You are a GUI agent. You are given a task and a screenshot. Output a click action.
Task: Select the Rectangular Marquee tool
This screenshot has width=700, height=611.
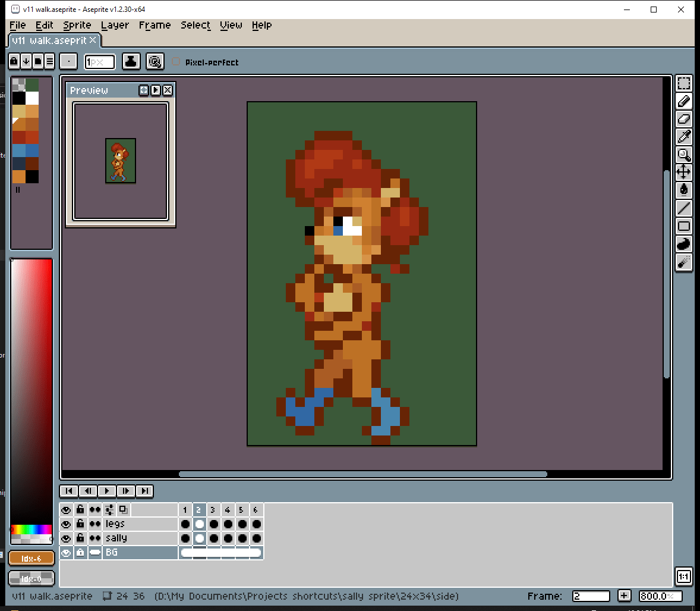point(684,84)
